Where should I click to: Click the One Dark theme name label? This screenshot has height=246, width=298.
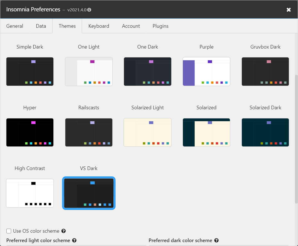coord(148,47)
